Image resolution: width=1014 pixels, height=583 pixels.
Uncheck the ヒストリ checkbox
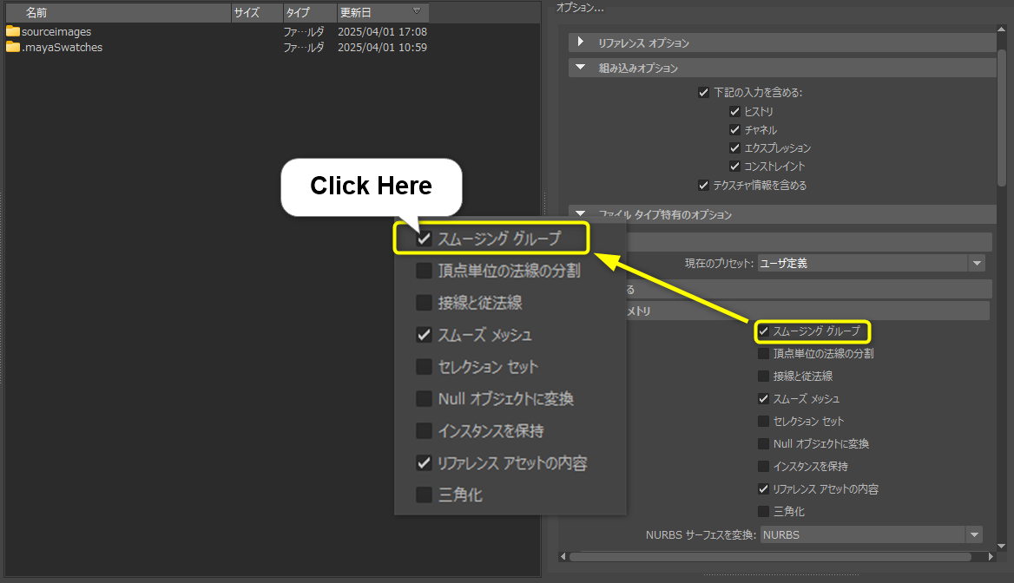[734, 111]
